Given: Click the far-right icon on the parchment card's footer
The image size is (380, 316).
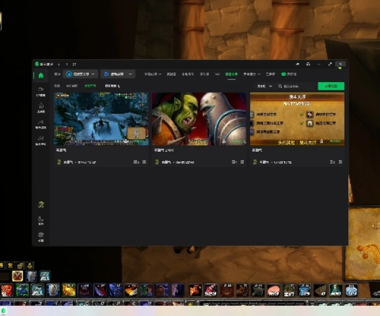Looking at the screenshot, I should point(340,162).
